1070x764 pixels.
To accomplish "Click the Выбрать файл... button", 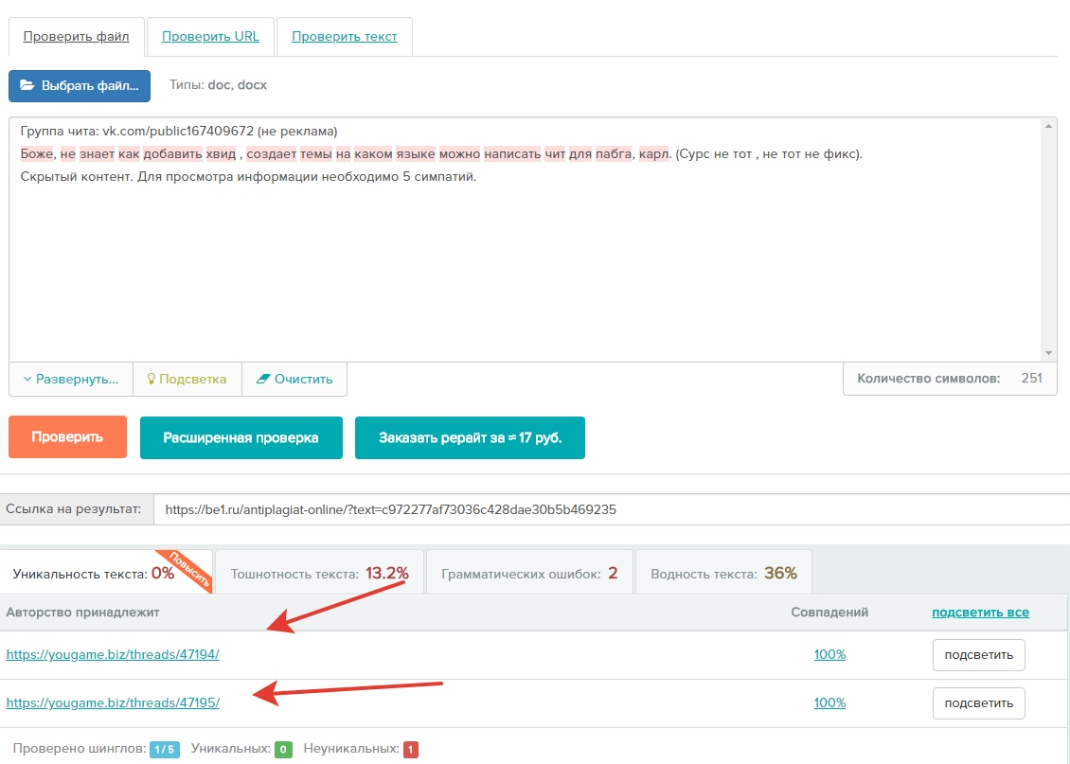I will [80, 86].
